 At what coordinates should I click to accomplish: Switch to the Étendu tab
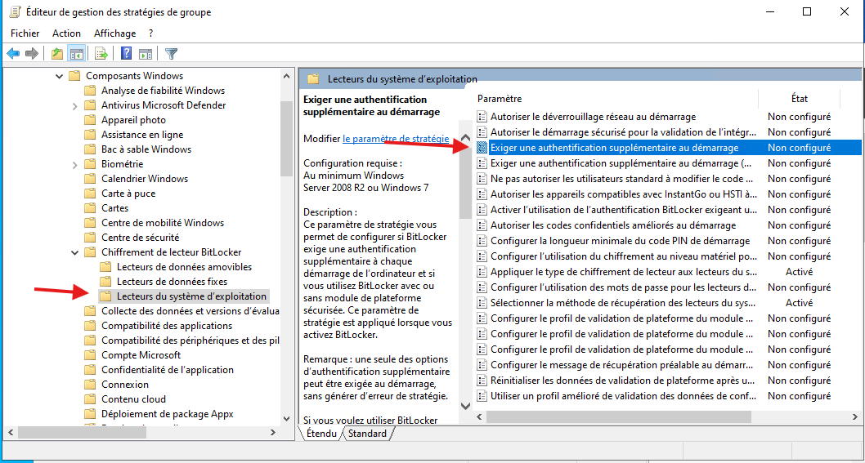click(x=321, y=434)
